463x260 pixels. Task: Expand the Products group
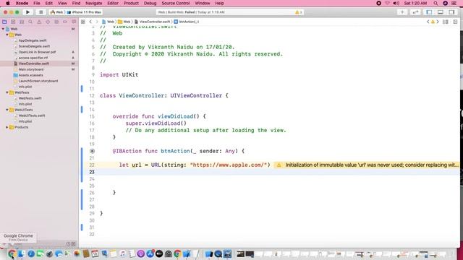7,127
